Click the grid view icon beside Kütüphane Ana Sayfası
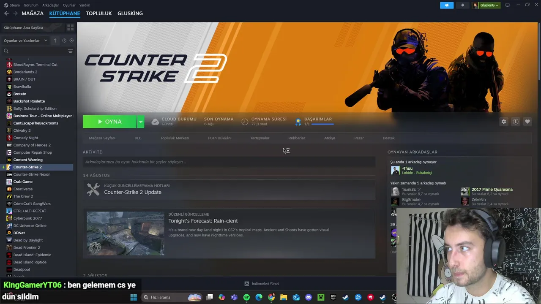This screenshot has width=541, height=304. [x=70, y=27]
